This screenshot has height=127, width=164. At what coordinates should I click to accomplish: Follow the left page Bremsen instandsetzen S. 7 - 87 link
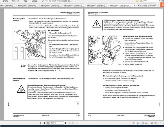tap(64, 52)
